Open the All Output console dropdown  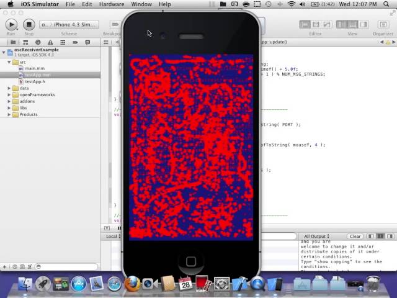(316, 236)
